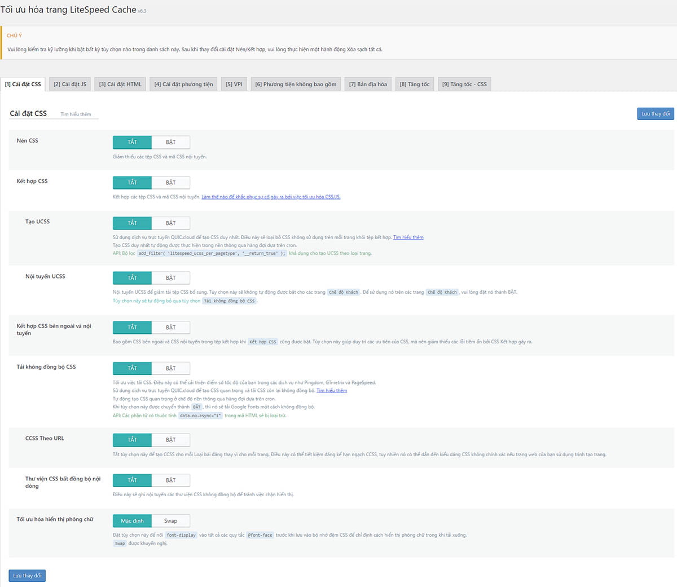677x587 pixels.
Task: Turn CCSS Theo URL to BẬT
Action: (x=171, y=440)
